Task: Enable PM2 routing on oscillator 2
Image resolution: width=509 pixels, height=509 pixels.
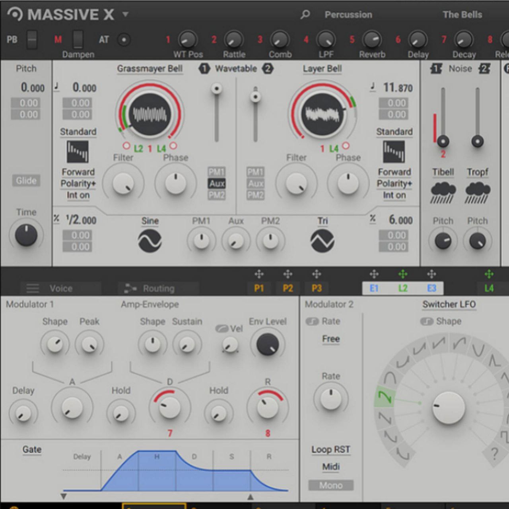Action: (255, 195)
